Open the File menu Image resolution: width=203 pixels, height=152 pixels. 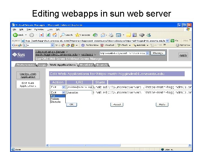pyautogui.click(x=14, y=30)
